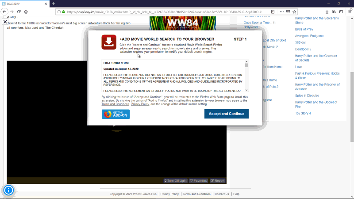
Task: Open Birds of Prey movie link
Action: point(304,29)
